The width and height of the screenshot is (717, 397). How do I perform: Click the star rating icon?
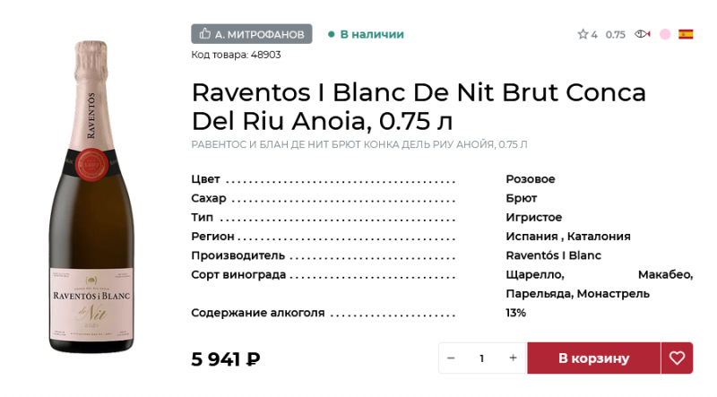pos(583,35)
